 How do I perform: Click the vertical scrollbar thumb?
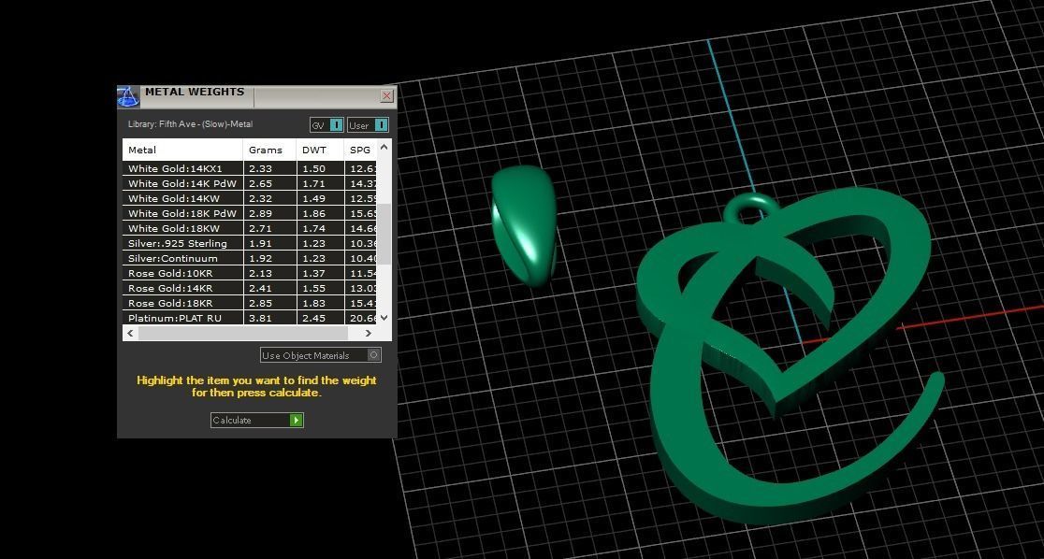tap(384, 235)
